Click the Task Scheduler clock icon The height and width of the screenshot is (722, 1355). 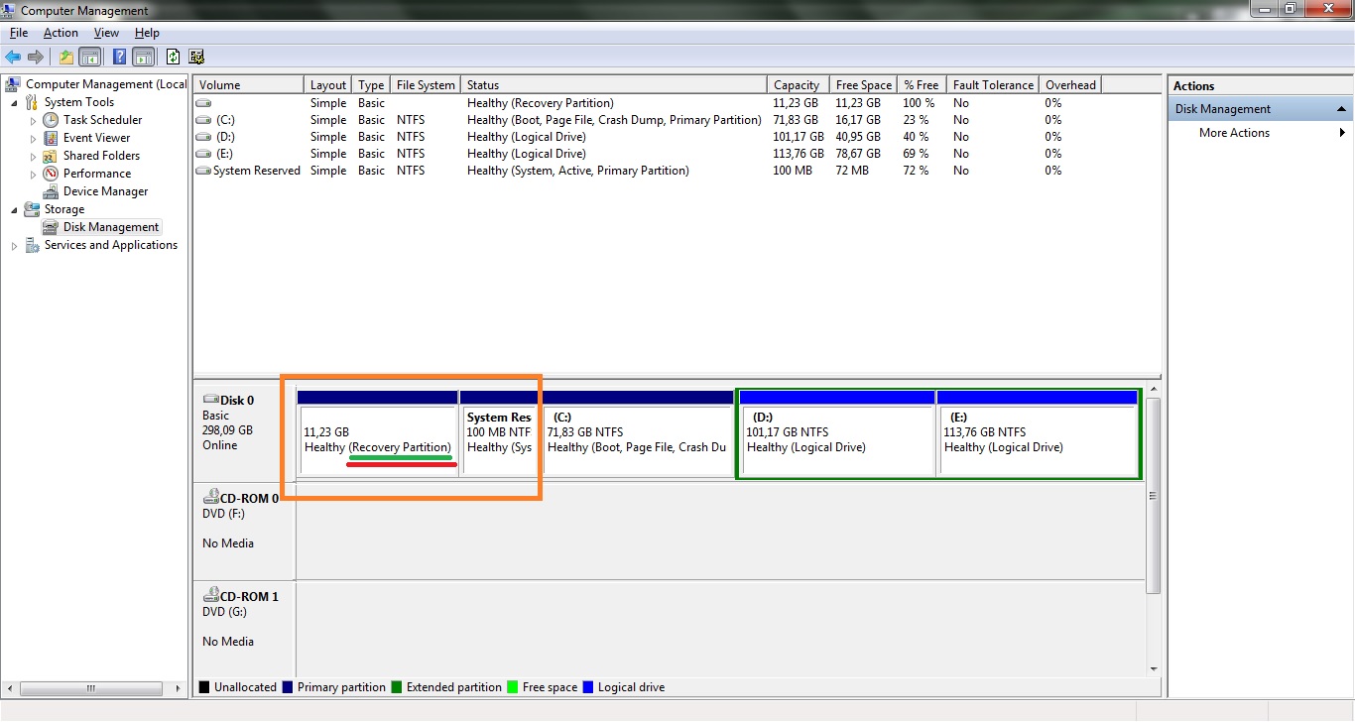(x=51, y=120)
